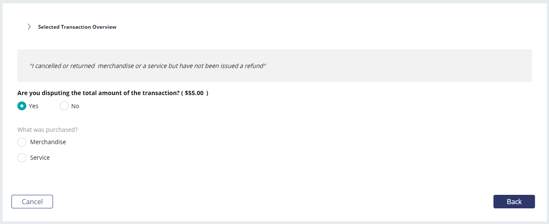Click the "Yes" label text
The height and width of the screenshot is (224, 549).
point(33,106)
